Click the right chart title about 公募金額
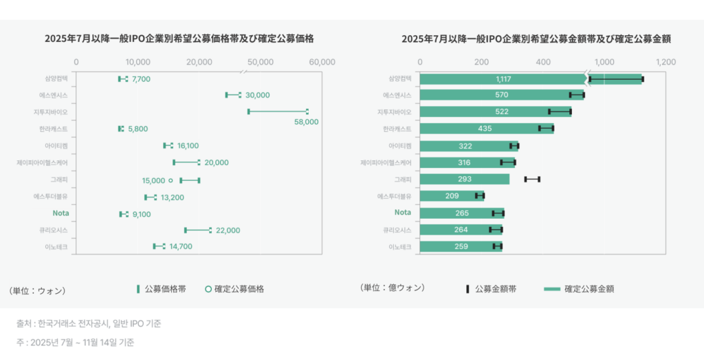This screenshot has width=704, height=355. (536, 39)
